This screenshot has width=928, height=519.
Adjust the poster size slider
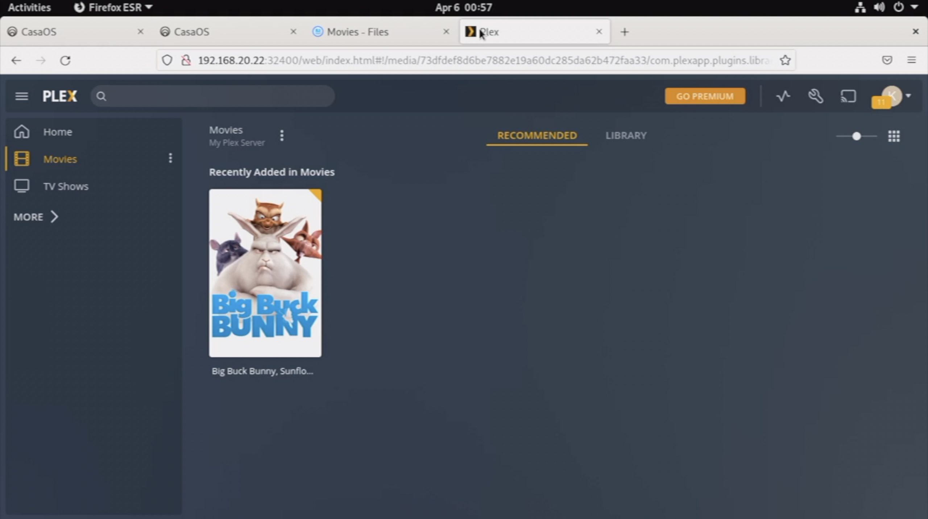(856, 136)
